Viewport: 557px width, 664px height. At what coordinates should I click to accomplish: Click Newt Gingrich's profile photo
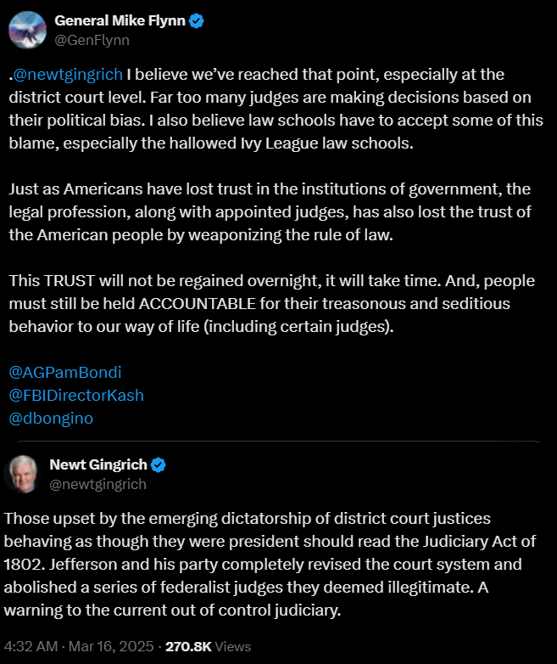tap(23, 475)
